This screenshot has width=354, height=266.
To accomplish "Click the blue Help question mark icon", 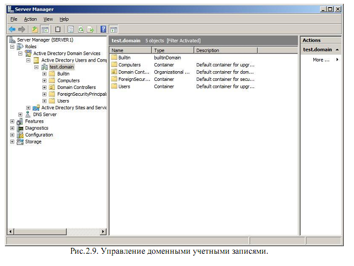I will pyautogui.click(x=103, y=29).
